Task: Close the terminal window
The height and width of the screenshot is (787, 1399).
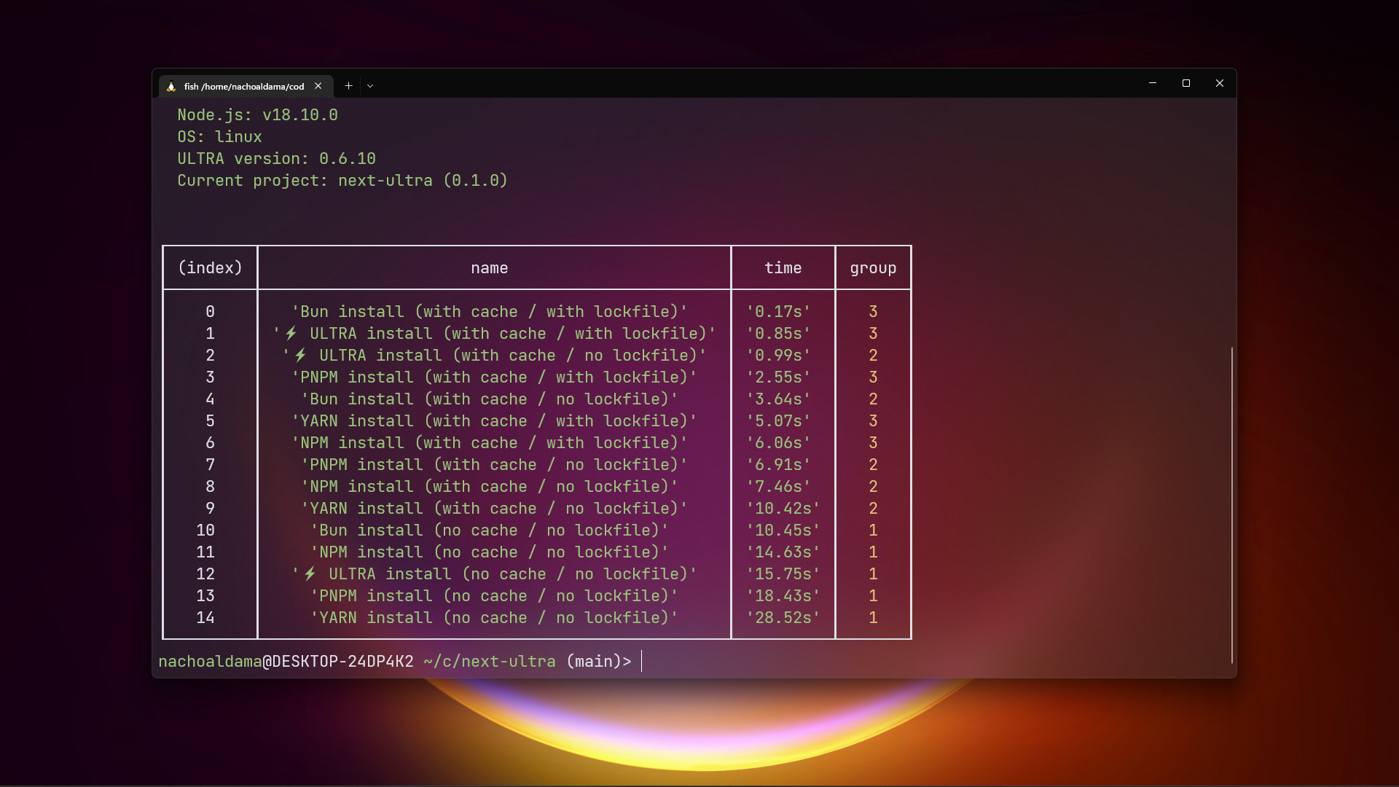Action: [1220, 84]
